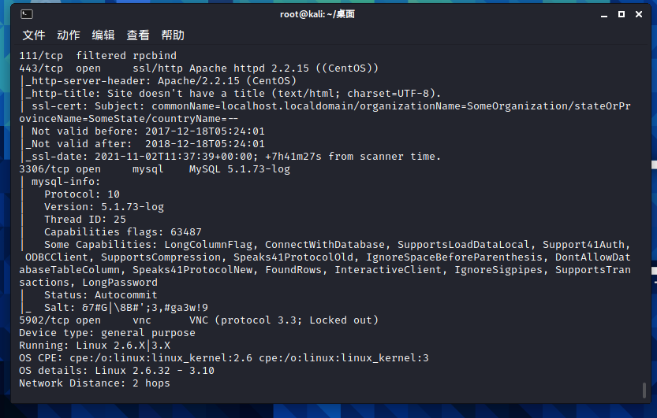This screenshot has width=657, height=418.
Task: Click the terminal icon in the title bar
Action: tap(27, 14)
